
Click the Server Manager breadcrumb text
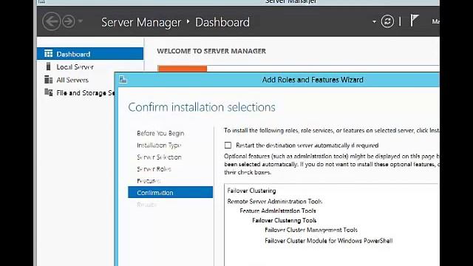click(141, 22)
